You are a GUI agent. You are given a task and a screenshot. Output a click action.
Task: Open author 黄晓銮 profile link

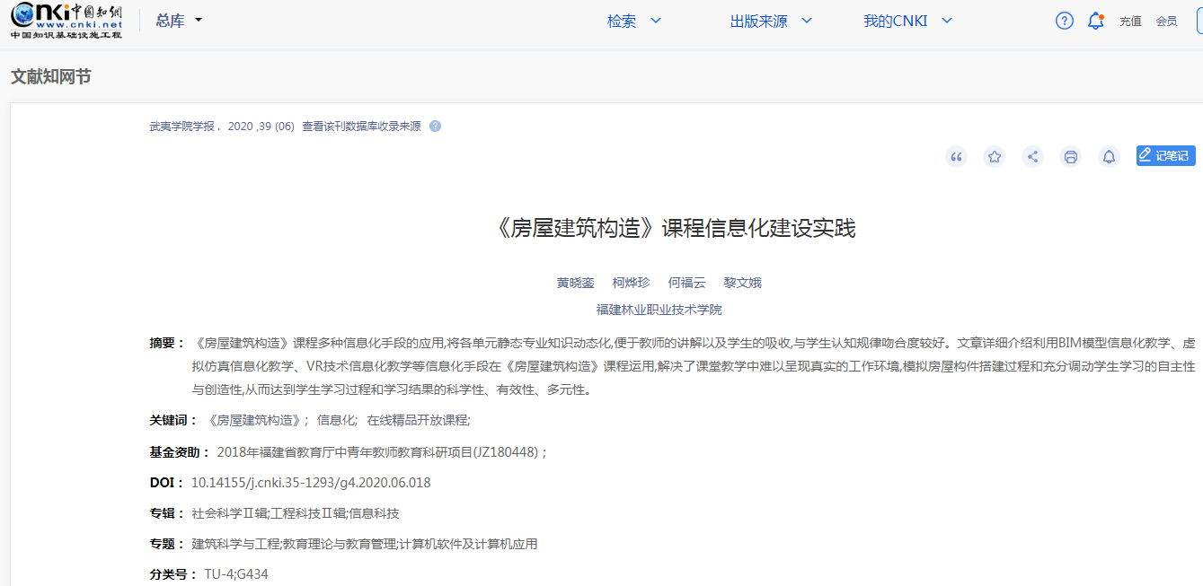click(575, 283)
